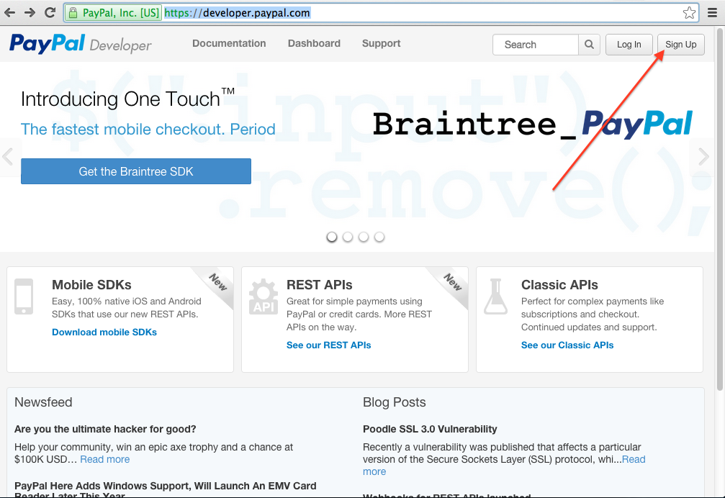The height and width of the screenshot is (498, 725).
Task: Click the Search input field
Action: (x=536, y=45)
